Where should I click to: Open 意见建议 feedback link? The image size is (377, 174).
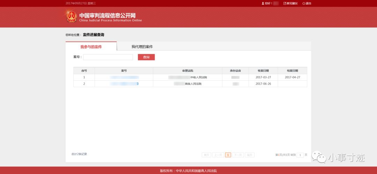coord(290,3)
